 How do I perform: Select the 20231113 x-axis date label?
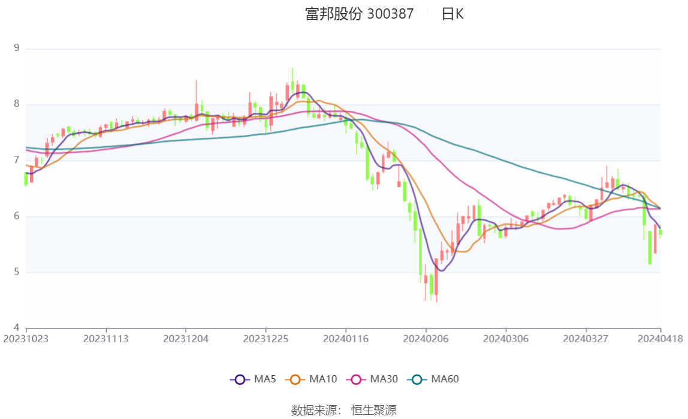tap(105, 339)
